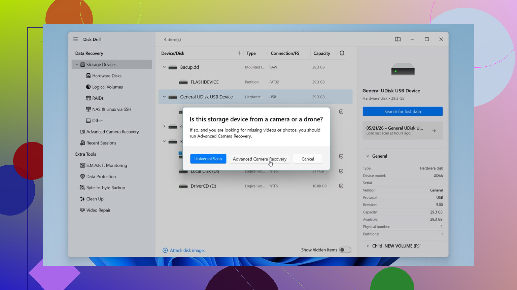
Task: Select the Bacup.dd disk image row
Action: [x=255, y=67]
